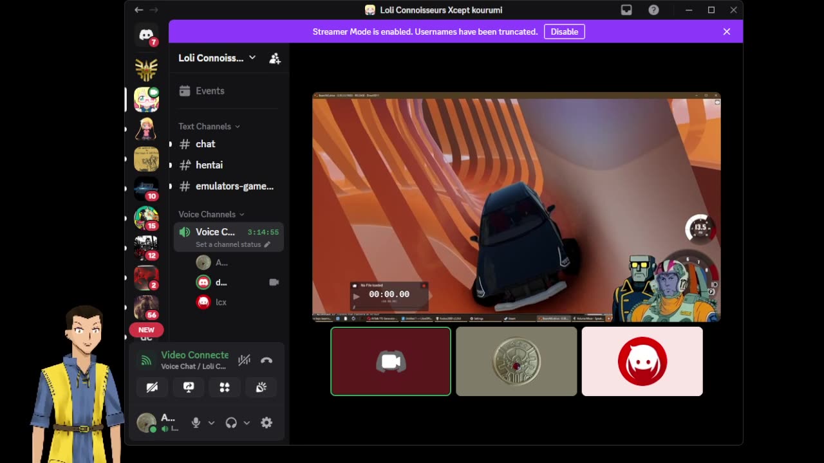The image size is (824, 463).
Task: Click the play button in stream's timer overlay
Action: pos(356,296)
